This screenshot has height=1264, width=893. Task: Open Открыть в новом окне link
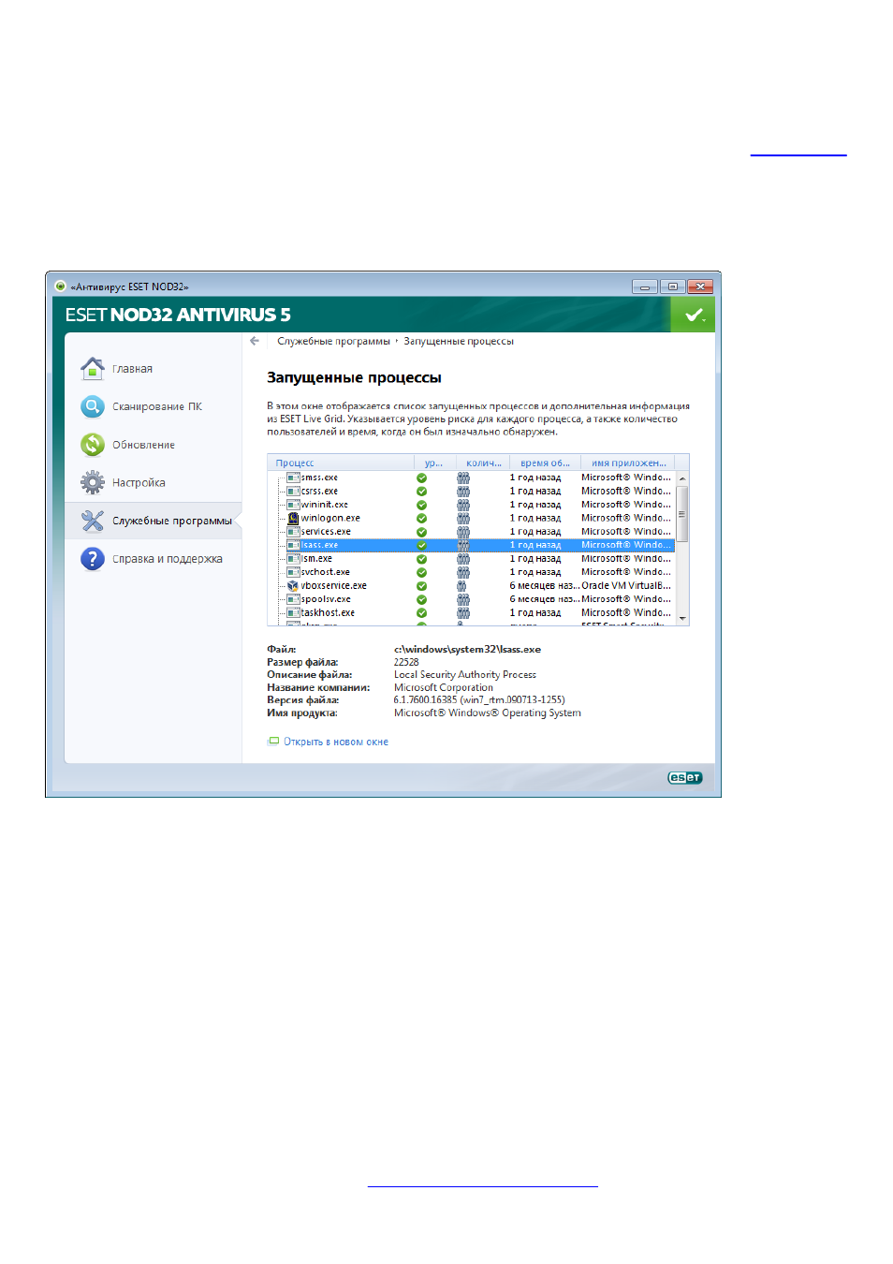pyautogui.click(x=336, y=742)
